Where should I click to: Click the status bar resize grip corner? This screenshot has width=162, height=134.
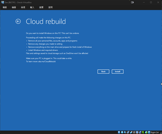coord(161,133)
